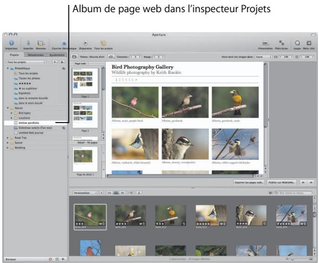
Task: Click the Banque activity indicator icon
Action: pos(50,259)
